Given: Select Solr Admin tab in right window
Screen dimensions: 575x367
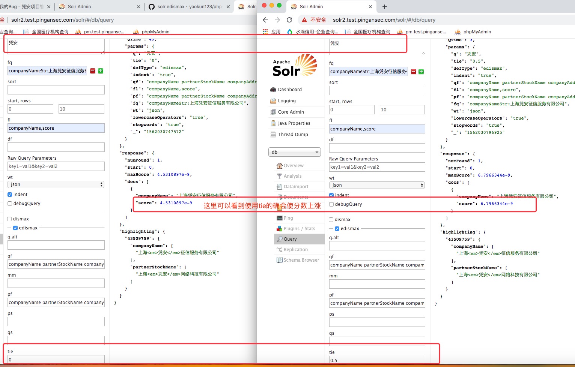Looking at the screenshot, I should [331, 7].
